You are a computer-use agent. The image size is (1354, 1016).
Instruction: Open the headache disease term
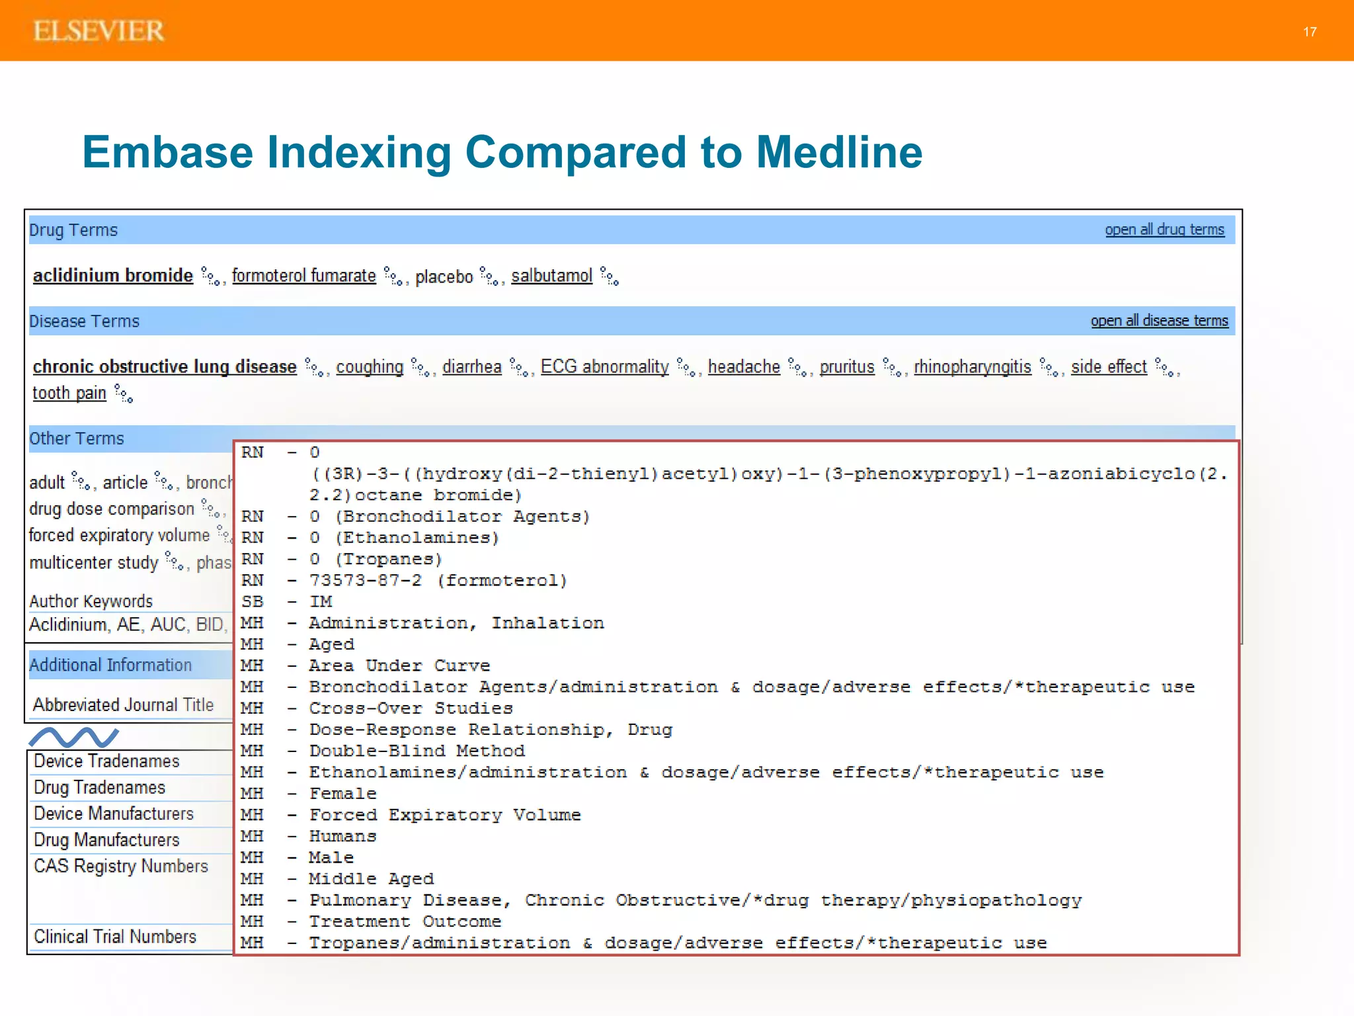(x=744, y=366)
